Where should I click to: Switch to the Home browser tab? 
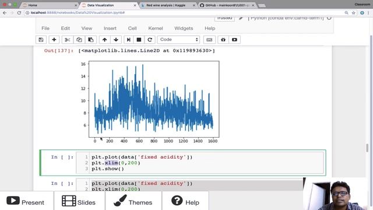pyautogui.click(x=49, y=5)
